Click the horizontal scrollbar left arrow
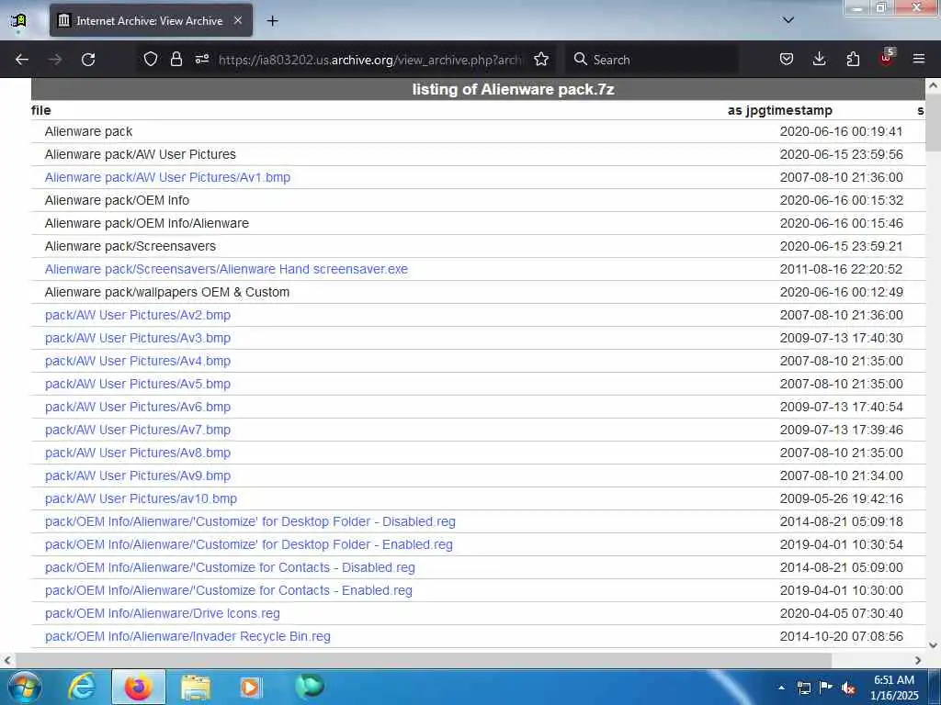The width and height of the screenshot is (941, 705). pyautogui.click(x=7, y=660)
